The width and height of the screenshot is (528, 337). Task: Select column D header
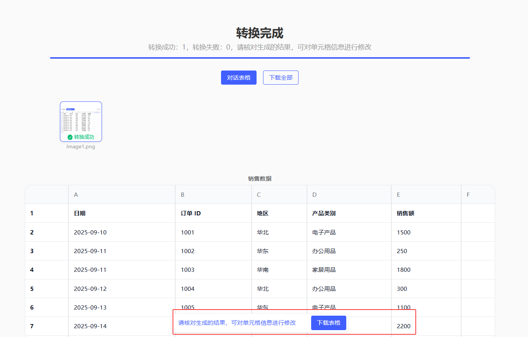point(349,195)
